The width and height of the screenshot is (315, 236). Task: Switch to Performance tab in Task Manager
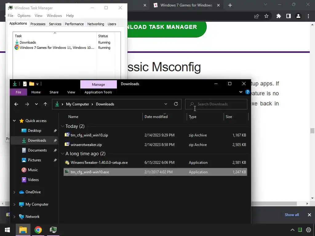click(74, 24)
